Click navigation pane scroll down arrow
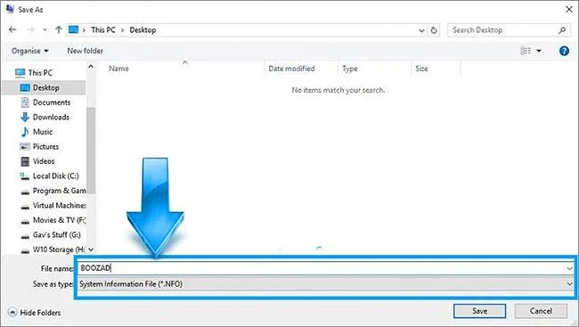The width and height of the screenshot is (579, 327). coord(91,249)
